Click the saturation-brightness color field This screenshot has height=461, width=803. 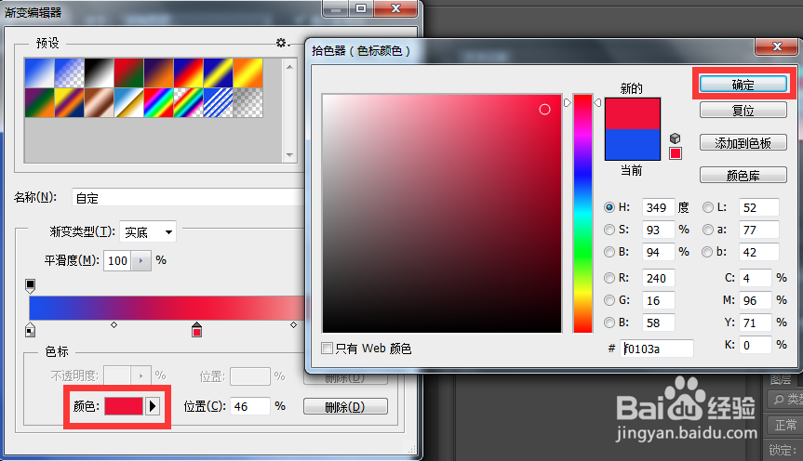[x=442, y=214]
